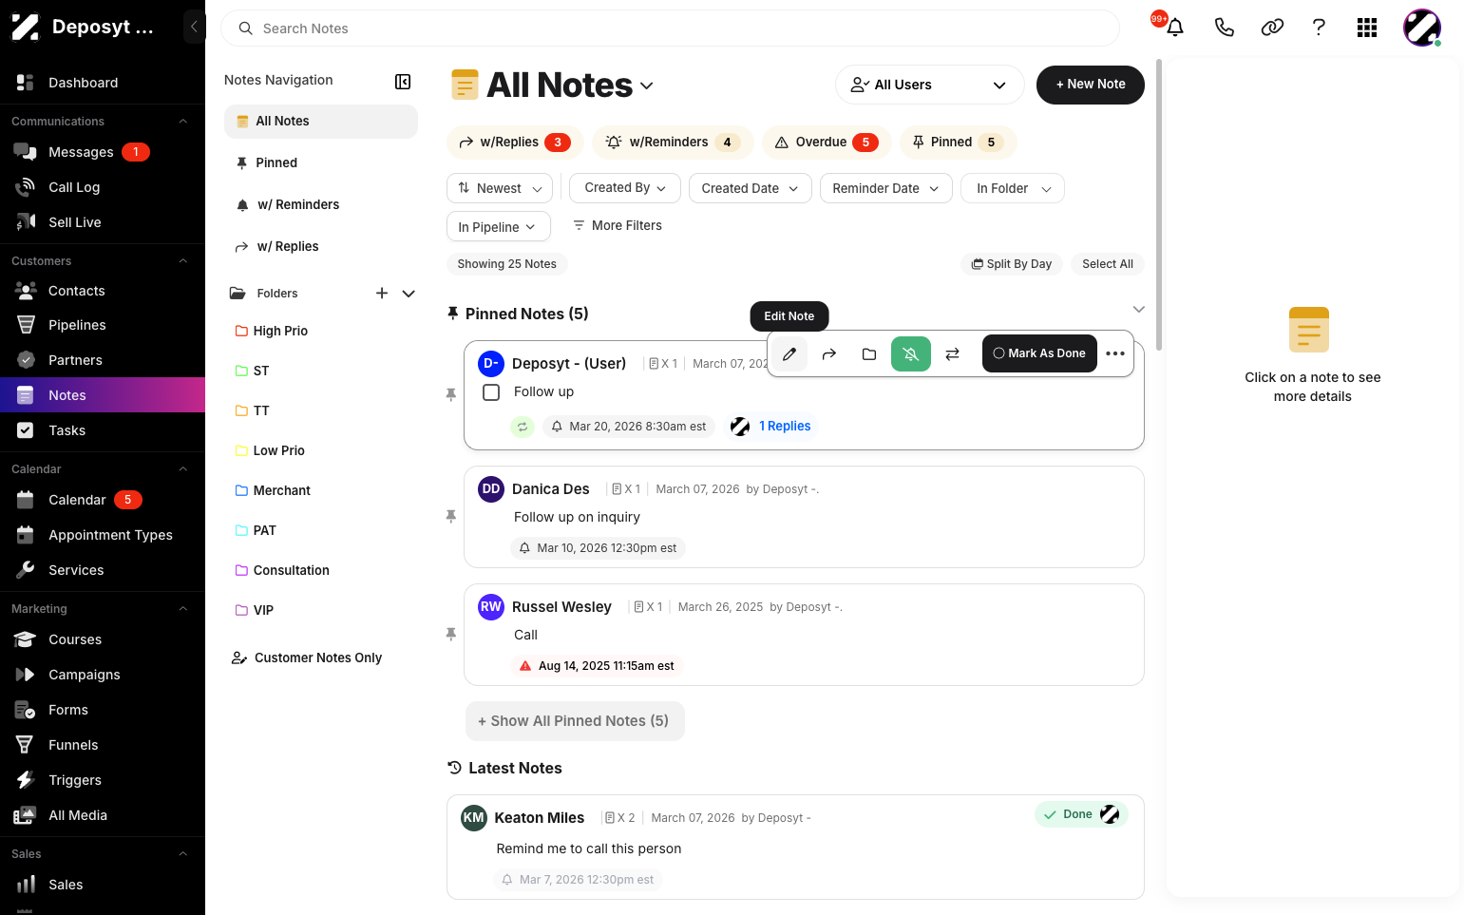Open the three-dots more options menu
1464x915 pixels.
[1115, 354]
